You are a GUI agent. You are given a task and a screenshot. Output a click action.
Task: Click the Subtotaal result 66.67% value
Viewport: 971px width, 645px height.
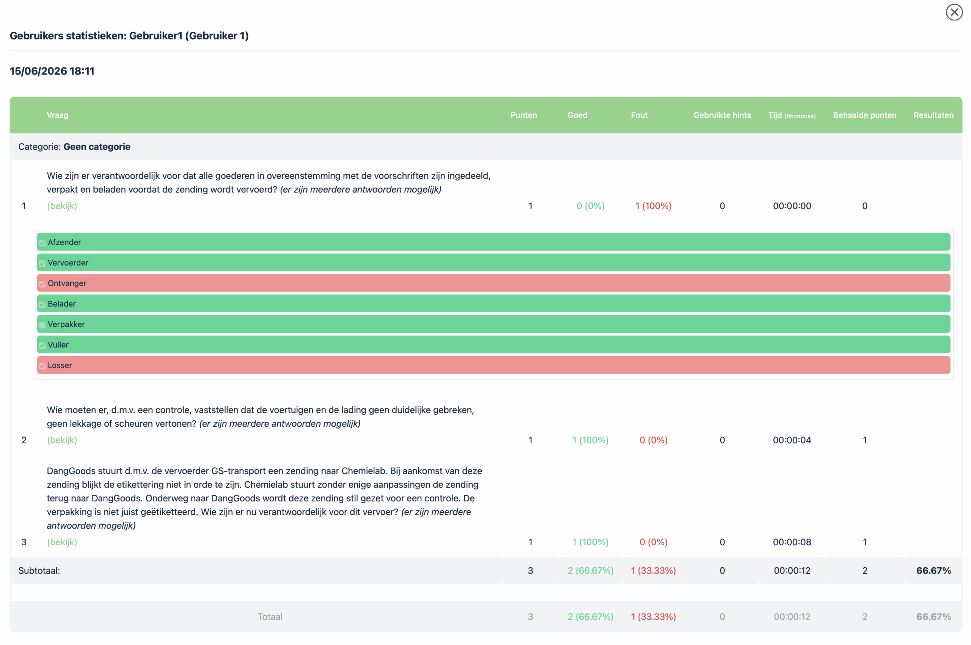pos(933,571)
